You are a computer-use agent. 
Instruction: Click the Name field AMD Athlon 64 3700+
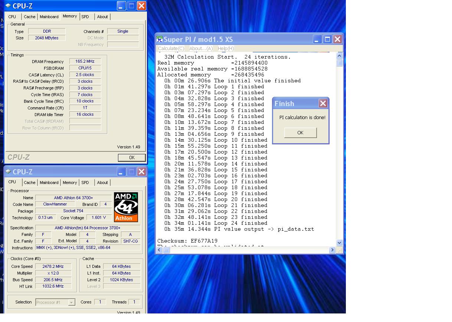pyautogui.click(x=73, y=198)
